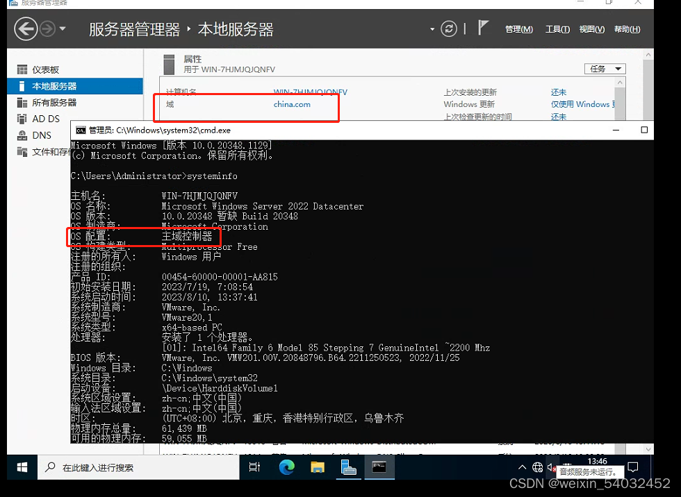Image resolution: width=681 pixels, height=497 pixels.
Task: Click the file and storage services icon
Action: tap(22, 151)
